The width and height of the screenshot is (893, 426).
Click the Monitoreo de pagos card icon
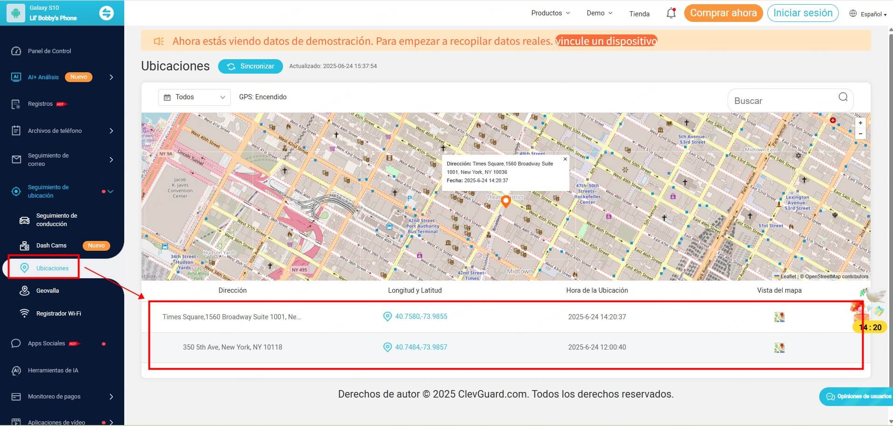point(16,397)
